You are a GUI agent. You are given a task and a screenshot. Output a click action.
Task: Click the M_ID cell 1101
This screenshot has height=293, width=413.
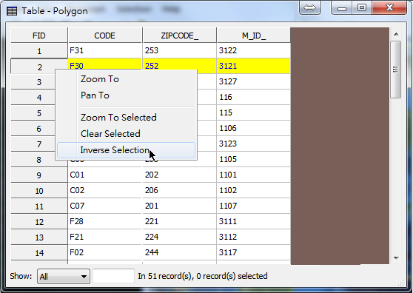tap(254, 175)
